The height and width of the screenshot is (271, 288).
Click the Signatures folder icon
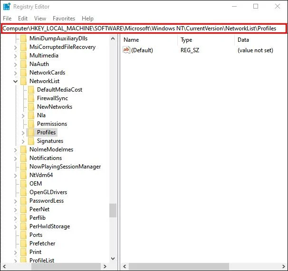(x=31, y=141)
